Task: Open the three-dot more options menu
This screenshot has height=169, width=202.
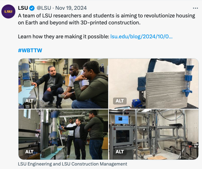Action: 195,8
